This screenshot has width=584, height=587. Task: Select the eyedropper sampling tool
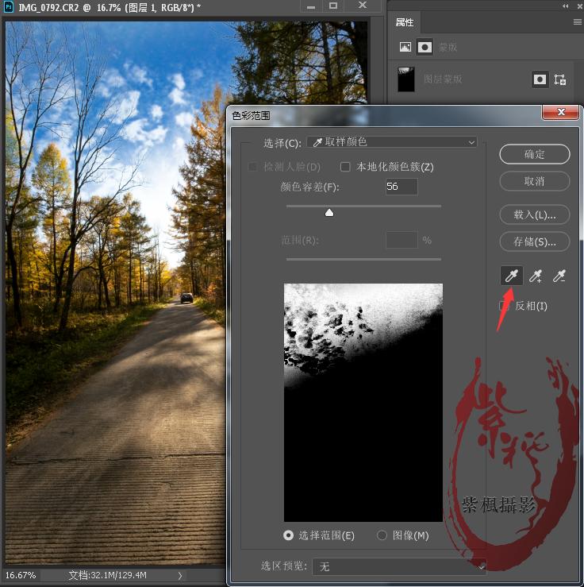pos(512,276)
